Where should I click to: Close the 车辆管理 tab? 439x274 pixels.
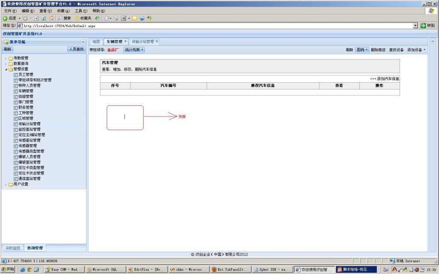tap(126, 41)
